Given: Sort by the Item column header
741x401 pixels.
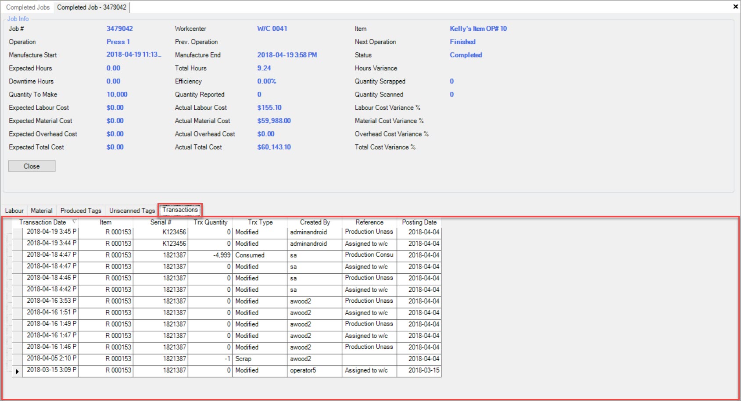Looking at the screenshot, I should [x=106, y=222].
